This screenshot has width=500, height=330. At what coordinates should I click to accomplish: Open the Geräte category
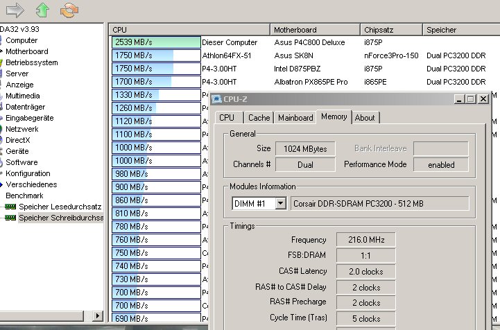(x=17, y=151)
